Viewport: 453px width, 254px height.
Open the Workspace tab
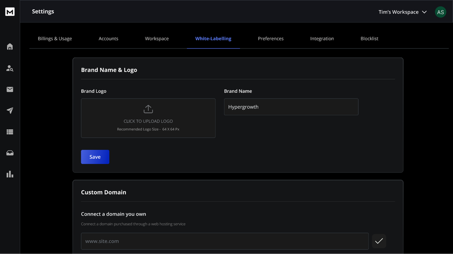157,39
